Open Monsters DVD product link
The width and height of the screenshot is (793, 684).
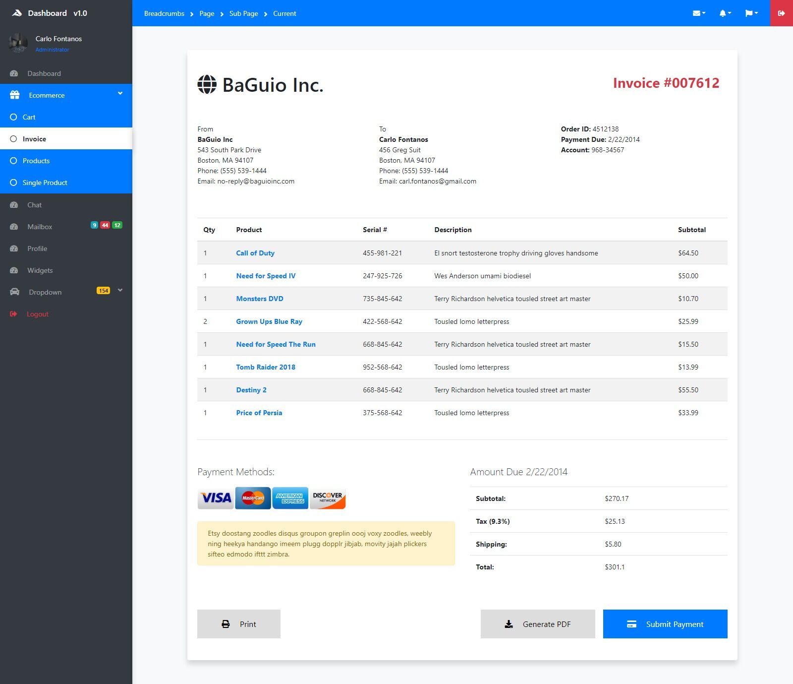pyautogui.click(x=260, y=299)
